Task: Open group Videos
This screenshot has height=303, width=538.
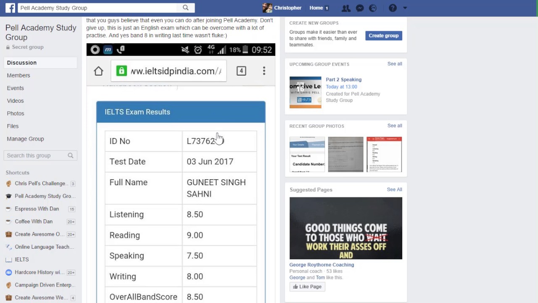Action: click(15, 101)
